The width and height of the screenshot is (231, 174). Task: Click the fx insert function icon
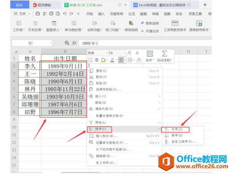(x=74, y=43)
